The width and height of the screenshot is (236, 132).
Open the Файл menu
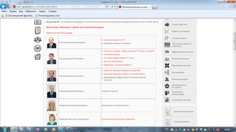coord(4,11)
